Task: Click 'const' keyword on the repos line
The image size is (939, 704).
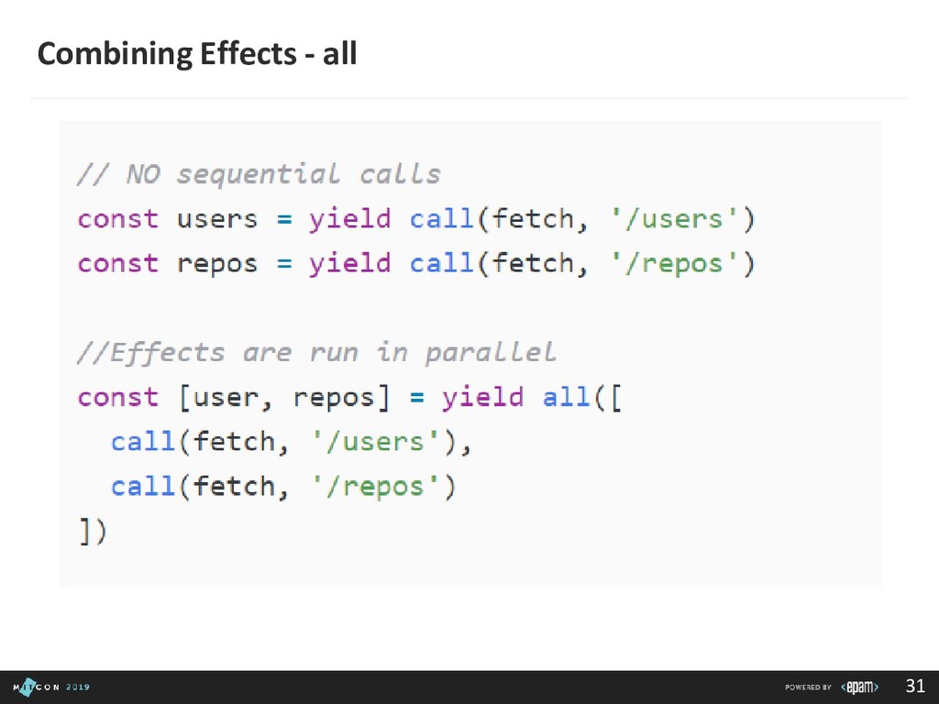Action: coord(118,264)
